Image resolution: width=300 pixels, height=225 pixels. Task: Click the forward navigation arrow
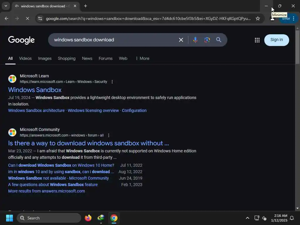(x=17, y=18)
